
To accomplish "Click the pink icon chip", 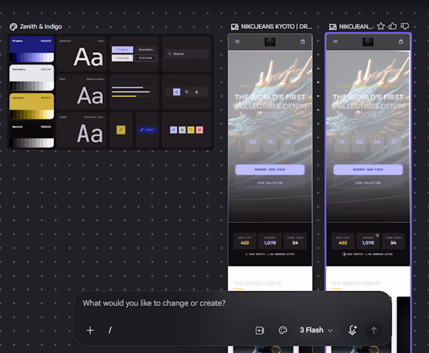I will pyautogui.click(x=200, y=130).
